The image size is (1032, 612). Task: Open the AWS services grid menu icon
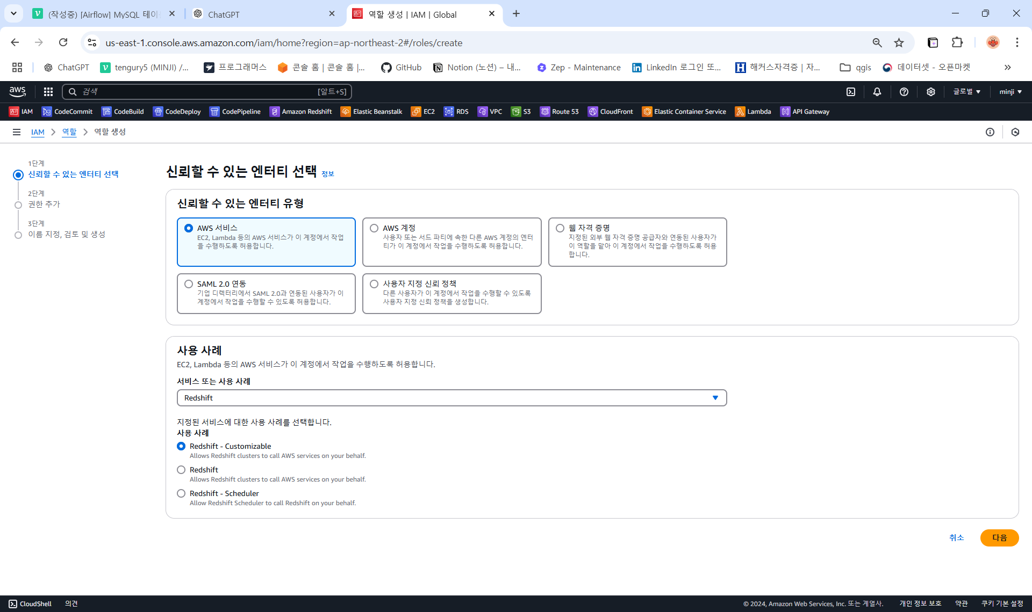48,92
